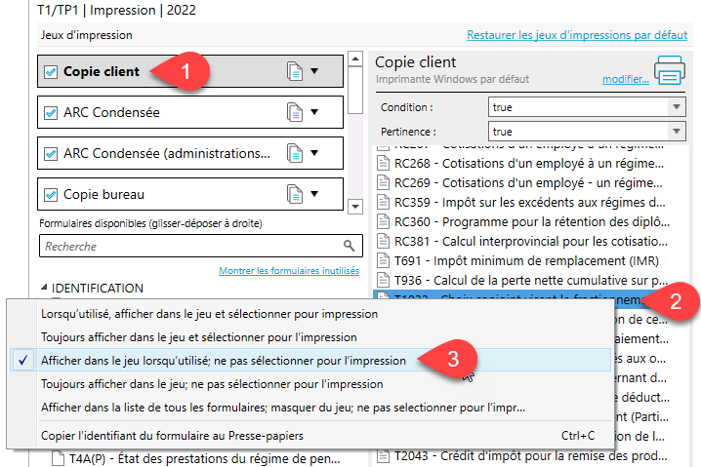Image resolution: width=701 pixels, height=467 pixels.
Task: Click the document icon next to RC360
Action: click(x=383, y=221)
